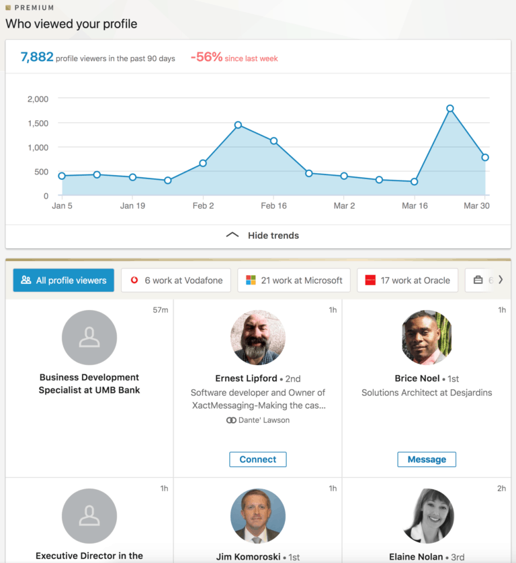
Task: Click Ernest Lipford's Software developer headline
Action: [x=258, y=399]
